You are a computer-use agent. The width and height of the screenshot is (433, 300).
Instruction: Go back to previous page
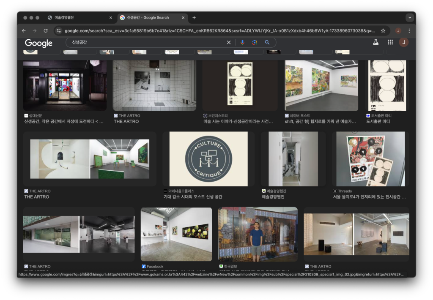[24, 31]
